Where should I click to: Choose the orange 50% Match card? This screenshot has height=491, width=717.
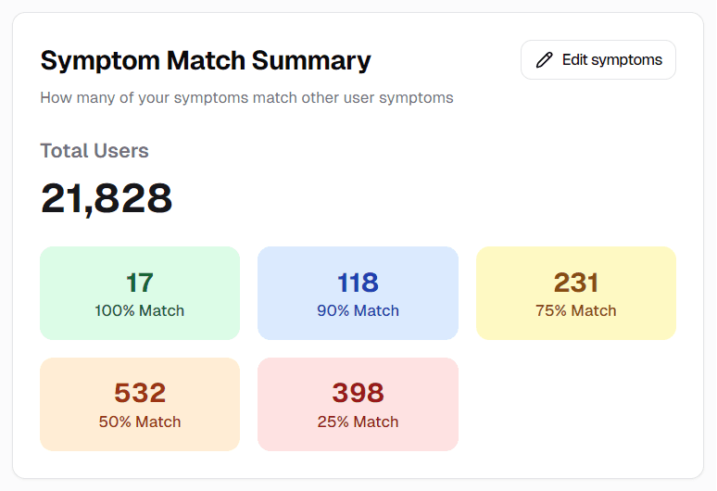140,404
